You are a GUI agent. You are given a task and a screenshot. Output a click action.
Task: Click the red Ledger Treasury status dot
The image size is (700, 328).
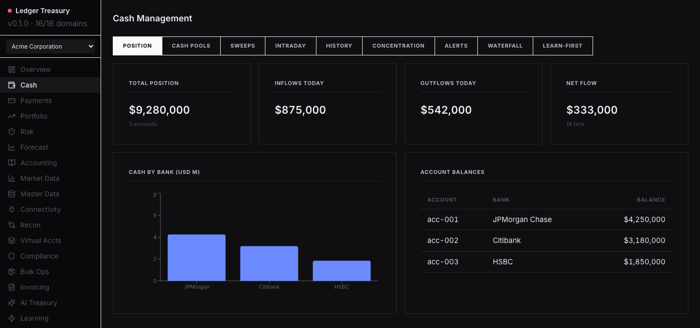[x=10, y=11]
